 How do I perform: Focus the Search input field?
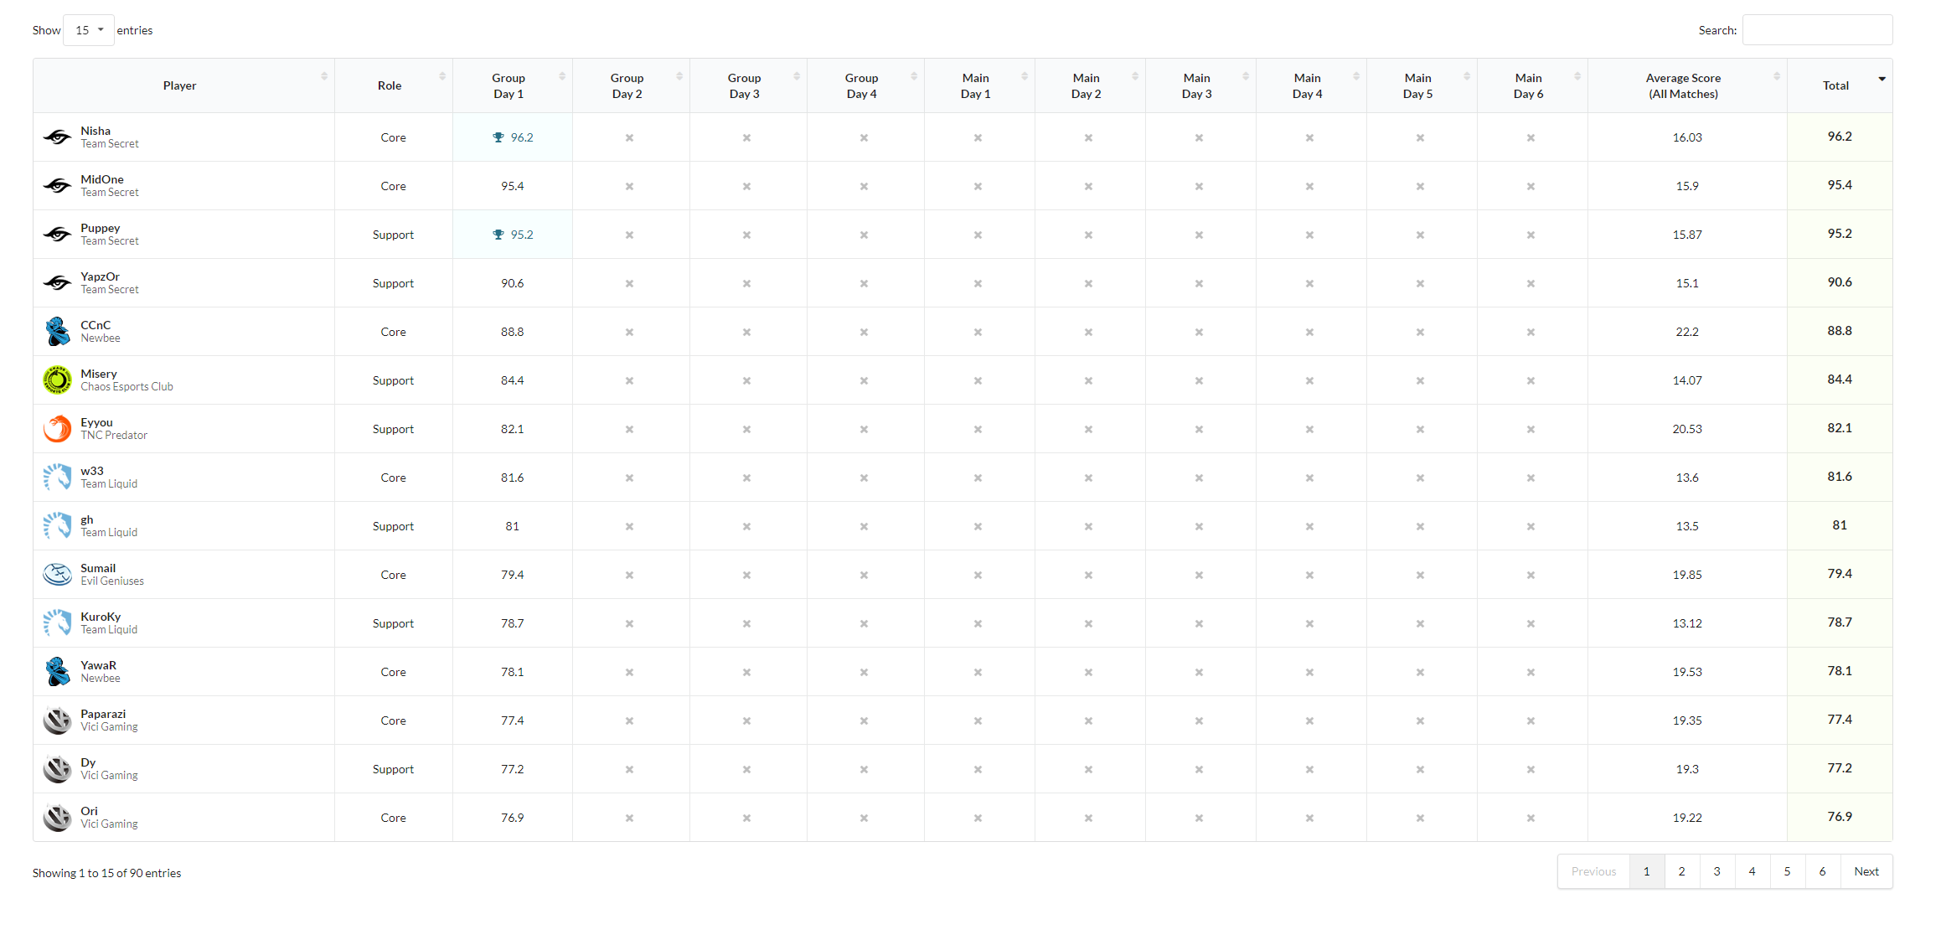click(x=1817, y=30)
